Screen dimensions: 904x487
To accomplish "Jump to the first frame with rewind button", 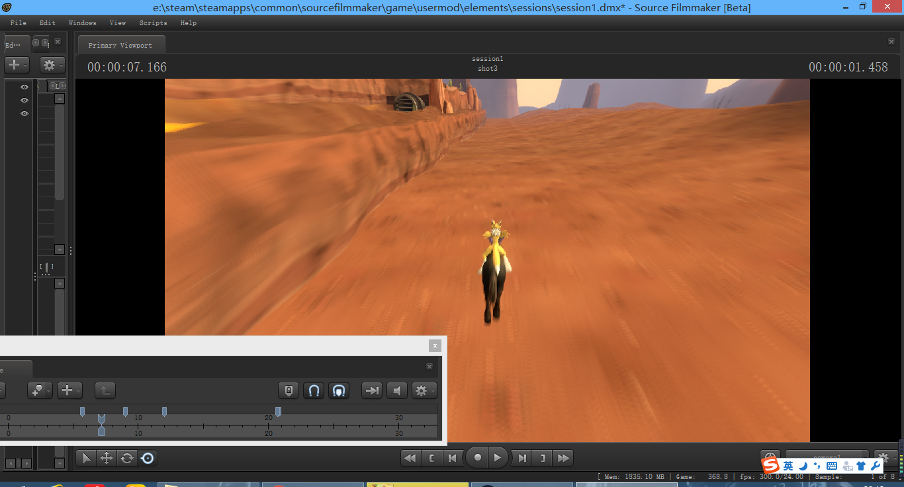I will coord(411,458).
